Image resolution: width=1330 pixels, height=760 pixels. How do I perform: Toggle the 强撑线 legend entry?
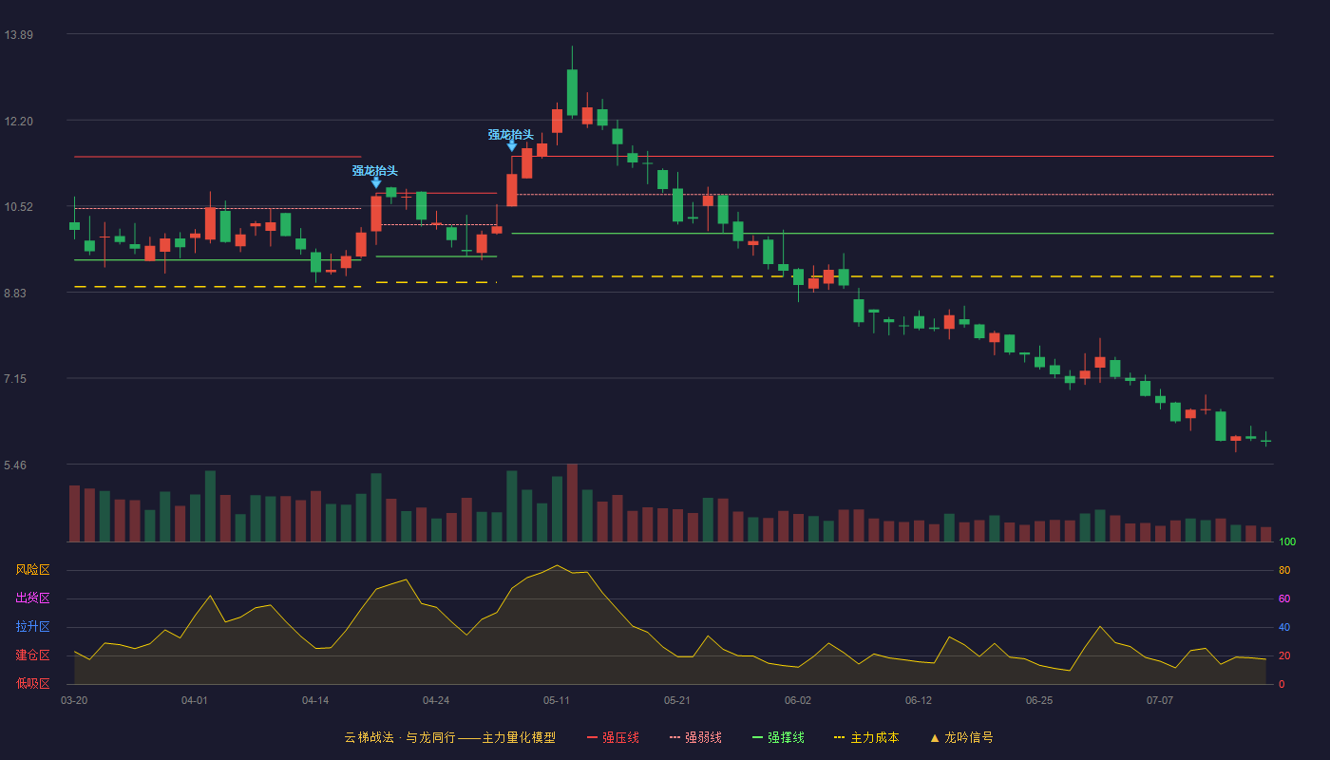(778, 737)
